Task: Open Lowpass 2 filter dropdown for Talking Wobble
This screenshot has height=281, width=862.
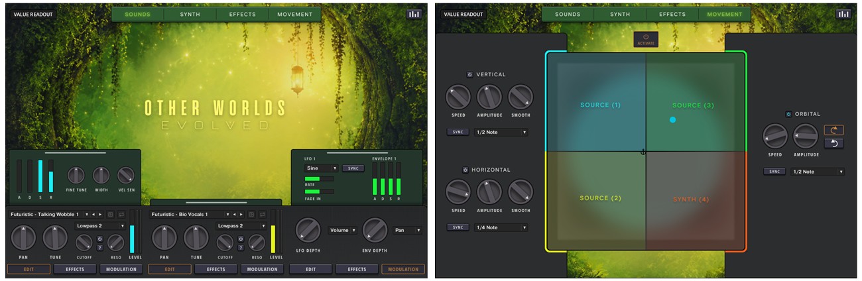Action: click(99, 226)
